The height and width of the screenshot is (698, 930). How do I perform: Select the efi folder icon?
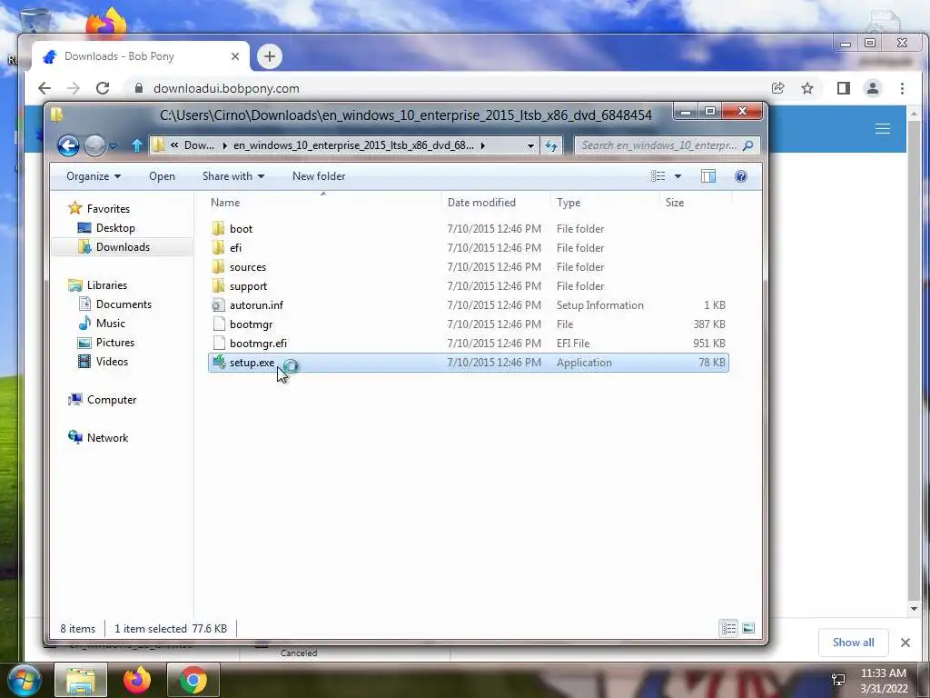click(218, 247)
